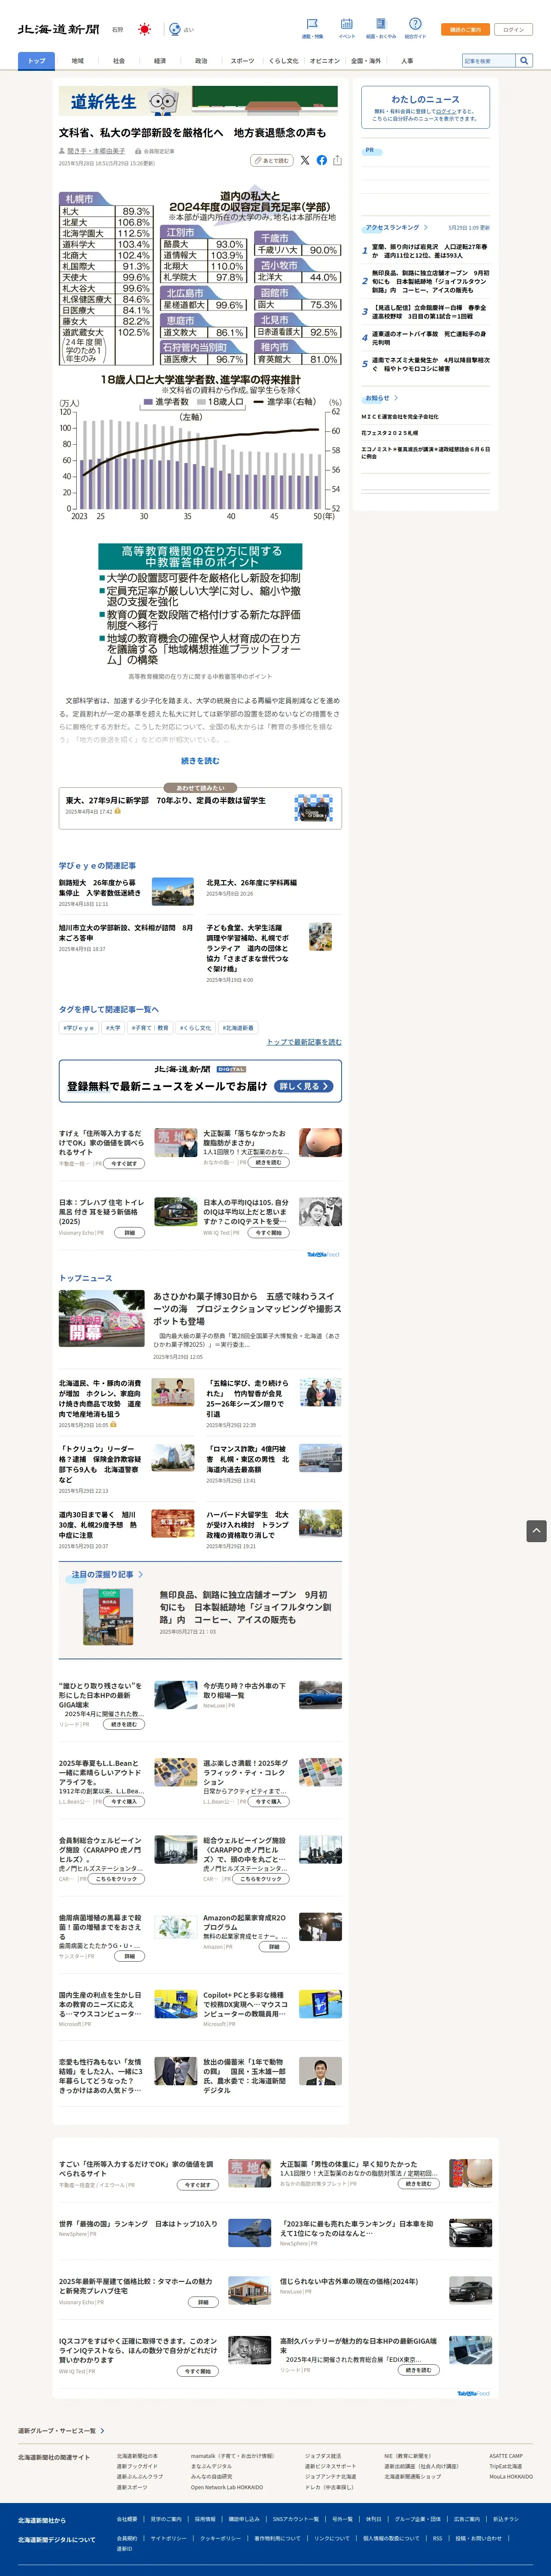Open MICE運営会社を完全子会社化 notice
This screenshot has height=2576, width=551.
400,417
